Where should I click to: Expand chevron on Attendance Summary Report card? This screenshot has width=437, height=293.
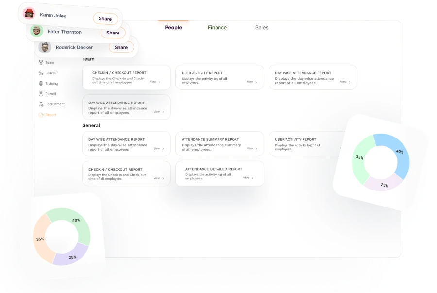pos(256,149)
